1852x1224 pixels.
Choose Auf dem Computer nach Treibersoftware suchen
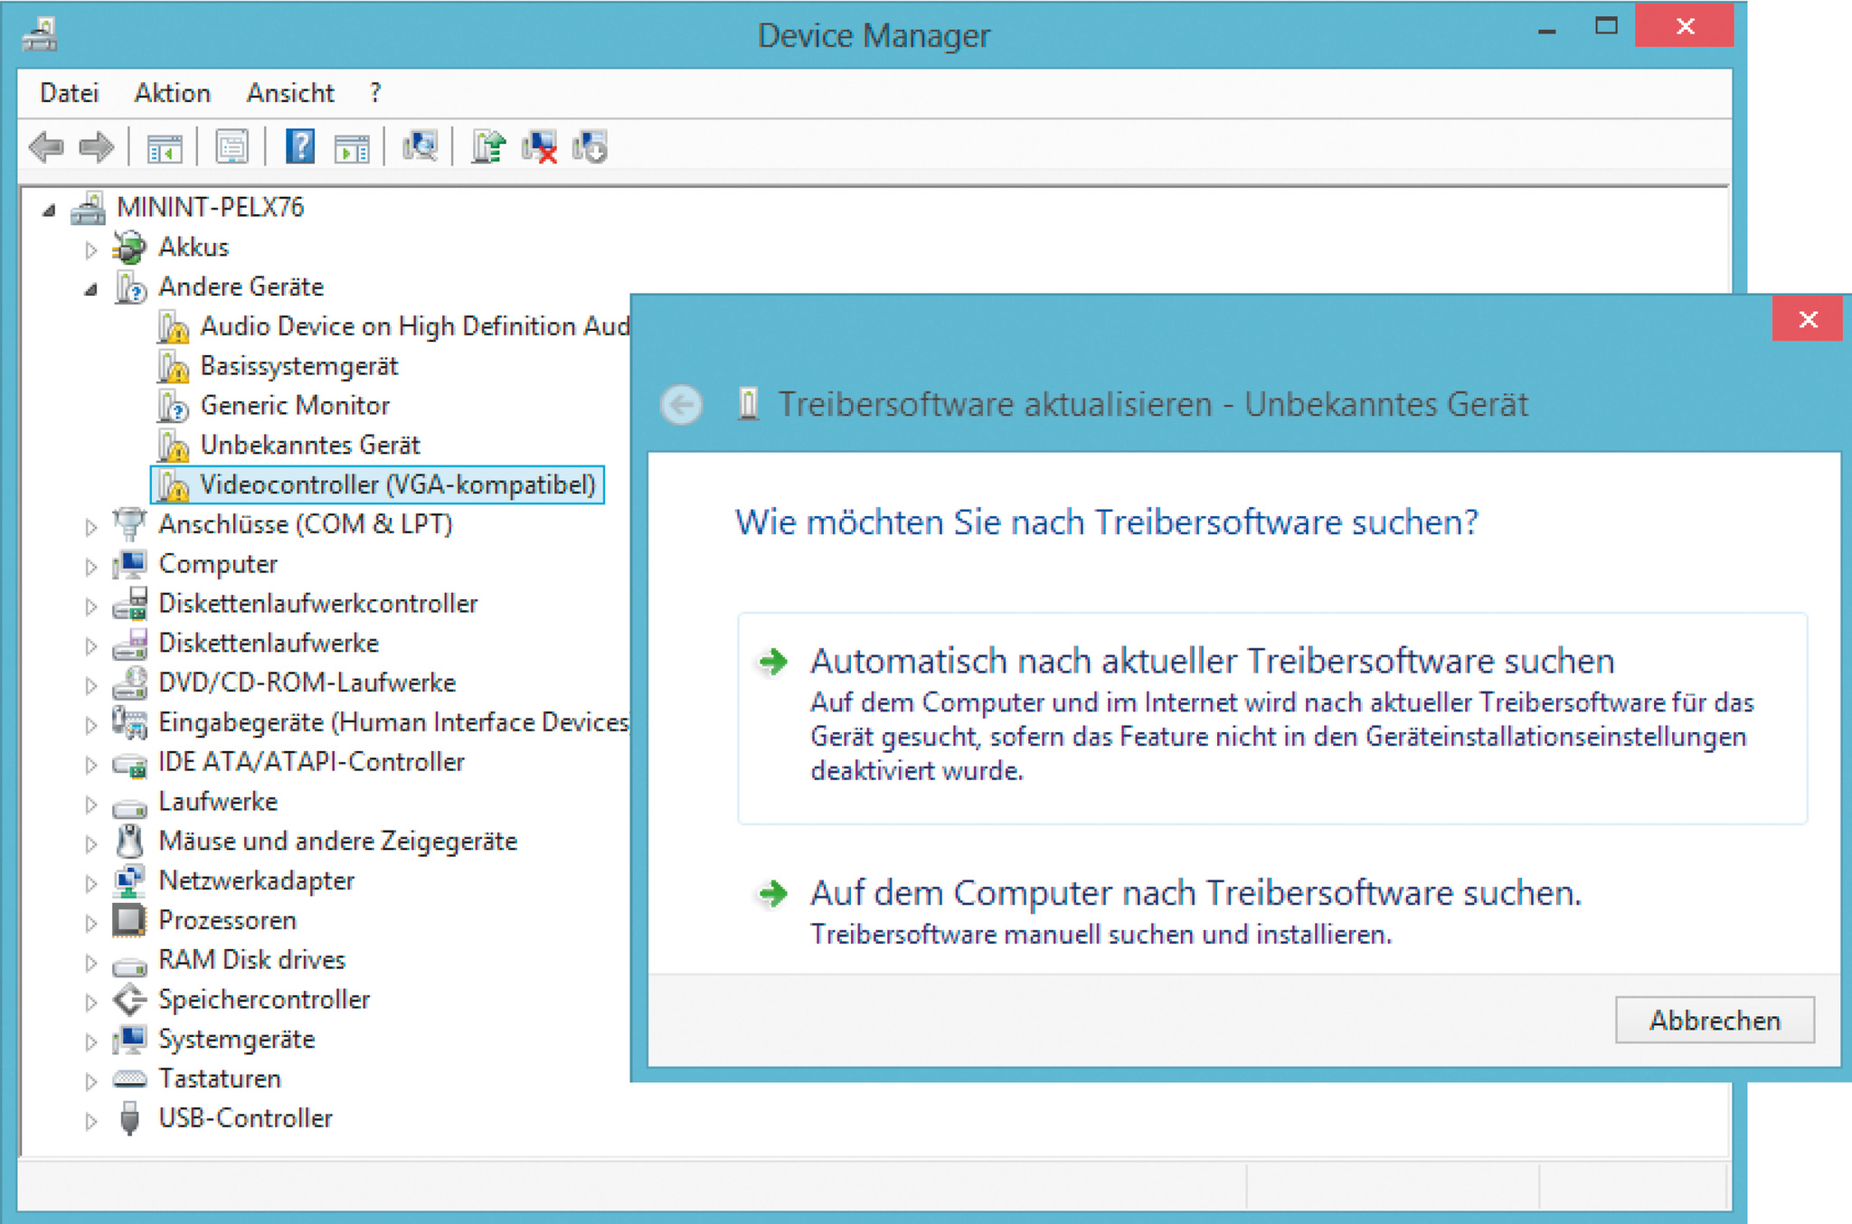pos(1194,893)
